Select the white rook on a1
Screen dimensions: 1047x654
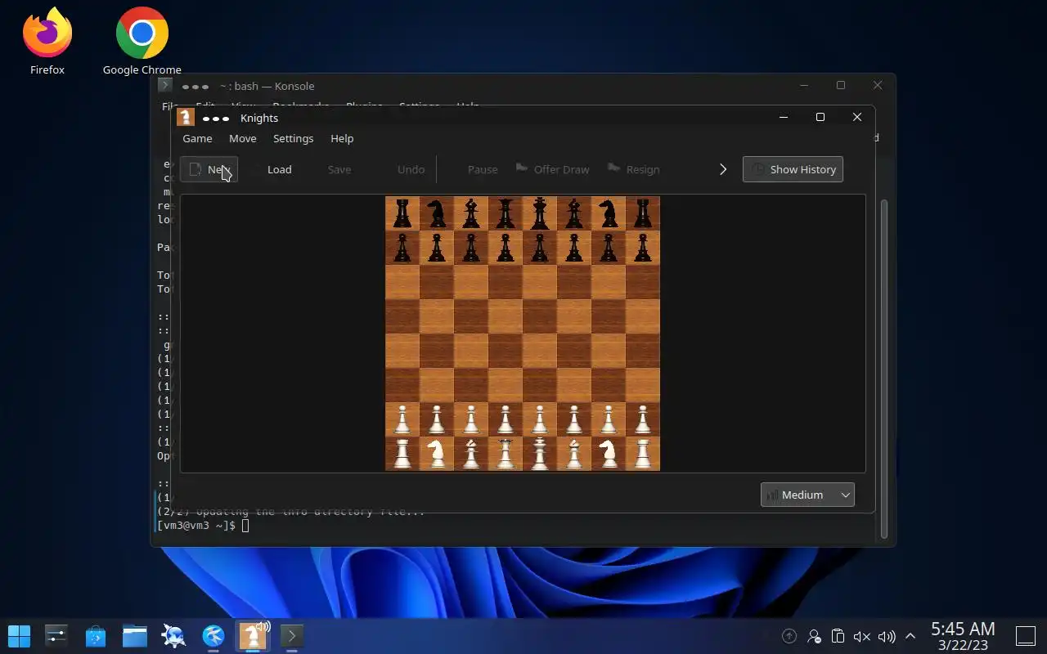[x=402, y=454]
